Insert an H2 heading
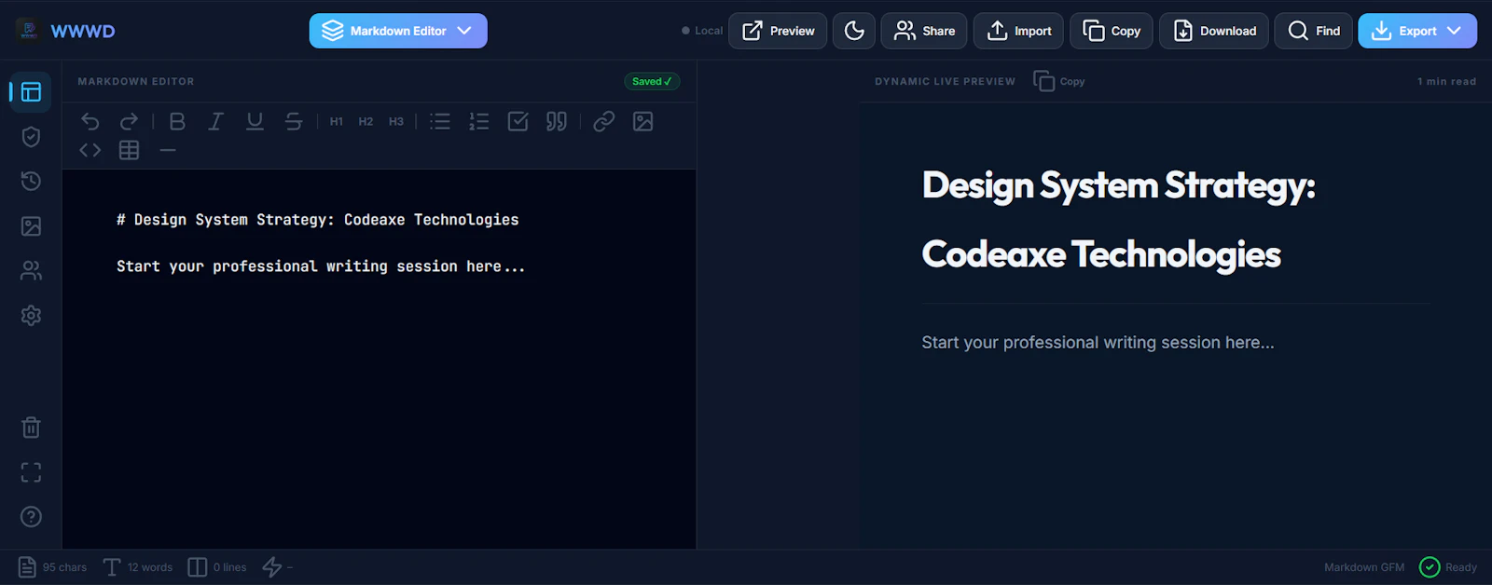Image resolution: width=1492 pixels, height=585 pixels. click(366, 122)
